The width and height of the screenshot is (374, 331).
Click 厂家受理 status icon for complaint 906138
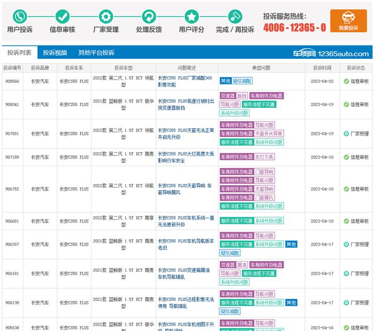click(x=346, y=303)
